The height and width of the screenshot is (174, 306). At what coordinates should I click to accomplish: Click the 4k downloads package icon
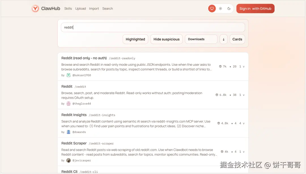pyautogui.click(x=222, y=152)
